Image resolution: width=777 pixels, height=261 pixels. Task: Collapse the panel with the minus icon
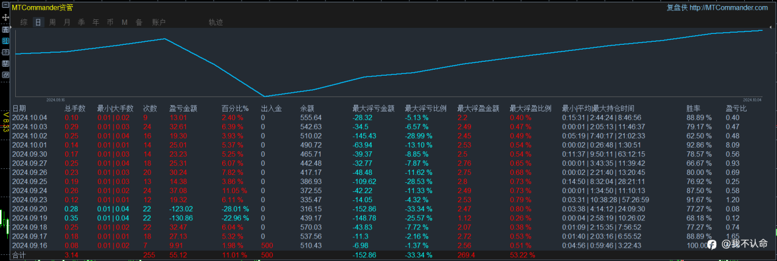click(x=5, y=5)
